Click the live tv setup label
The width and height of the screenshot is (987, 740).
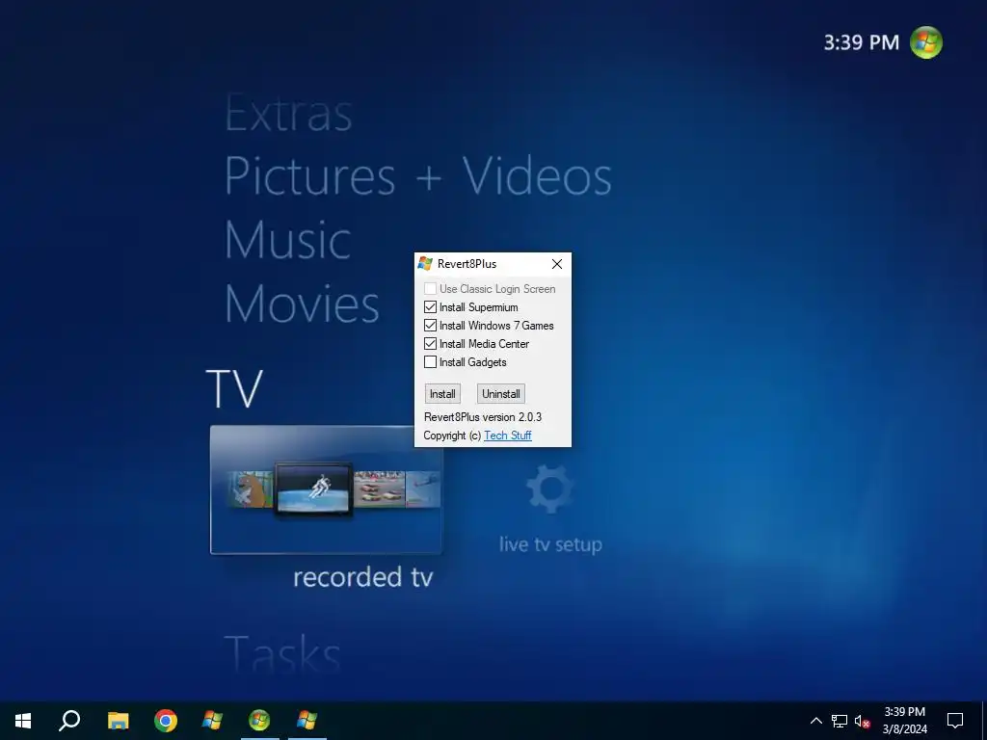[550, 544]
